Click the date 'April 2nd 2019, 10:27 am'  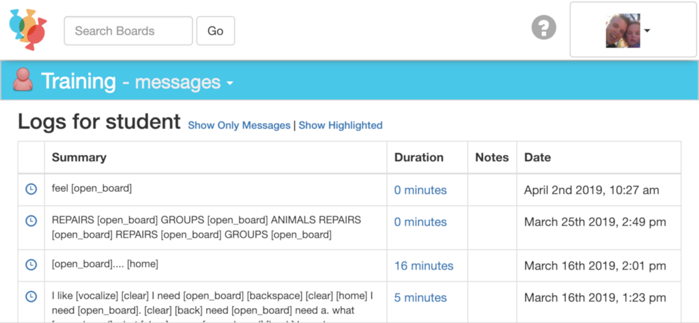pyautogui.click(x=592, y=190)
